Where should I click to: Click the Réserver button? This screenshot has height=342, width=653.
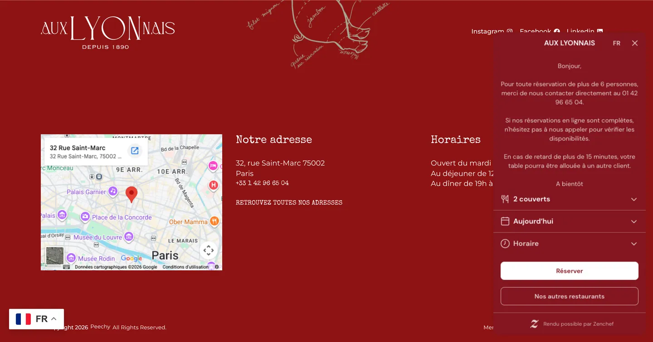[x=570, y=271]
